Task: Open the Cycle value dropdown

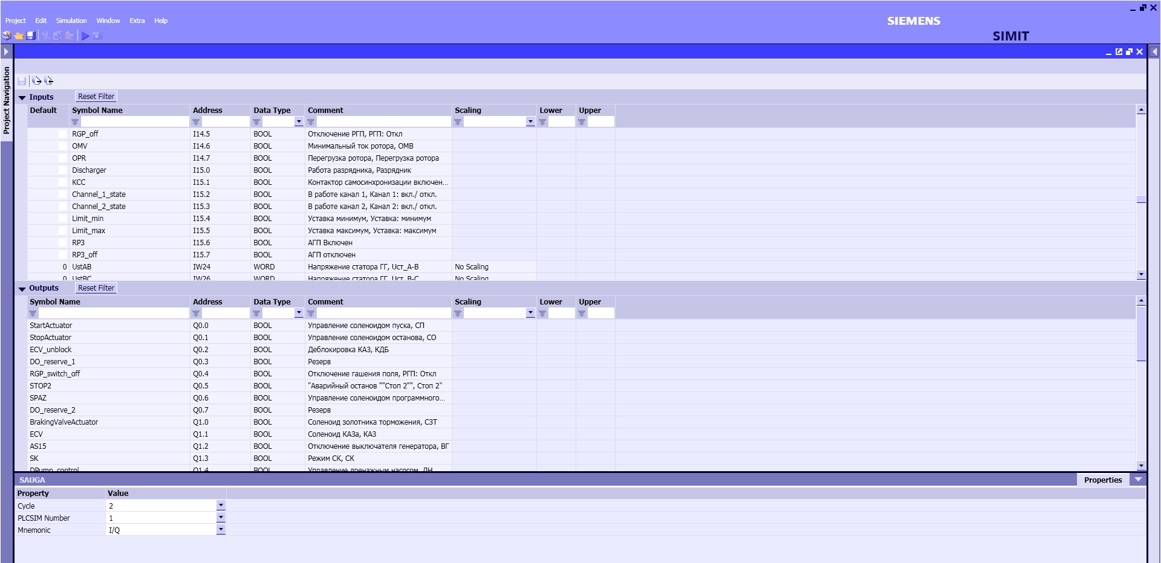Action: (x=221, y=506)
